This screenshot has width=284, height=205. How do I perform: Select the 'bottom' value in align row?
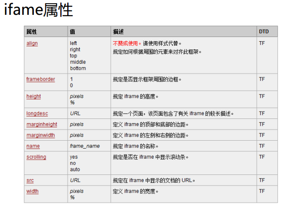(x=78, y=68)
